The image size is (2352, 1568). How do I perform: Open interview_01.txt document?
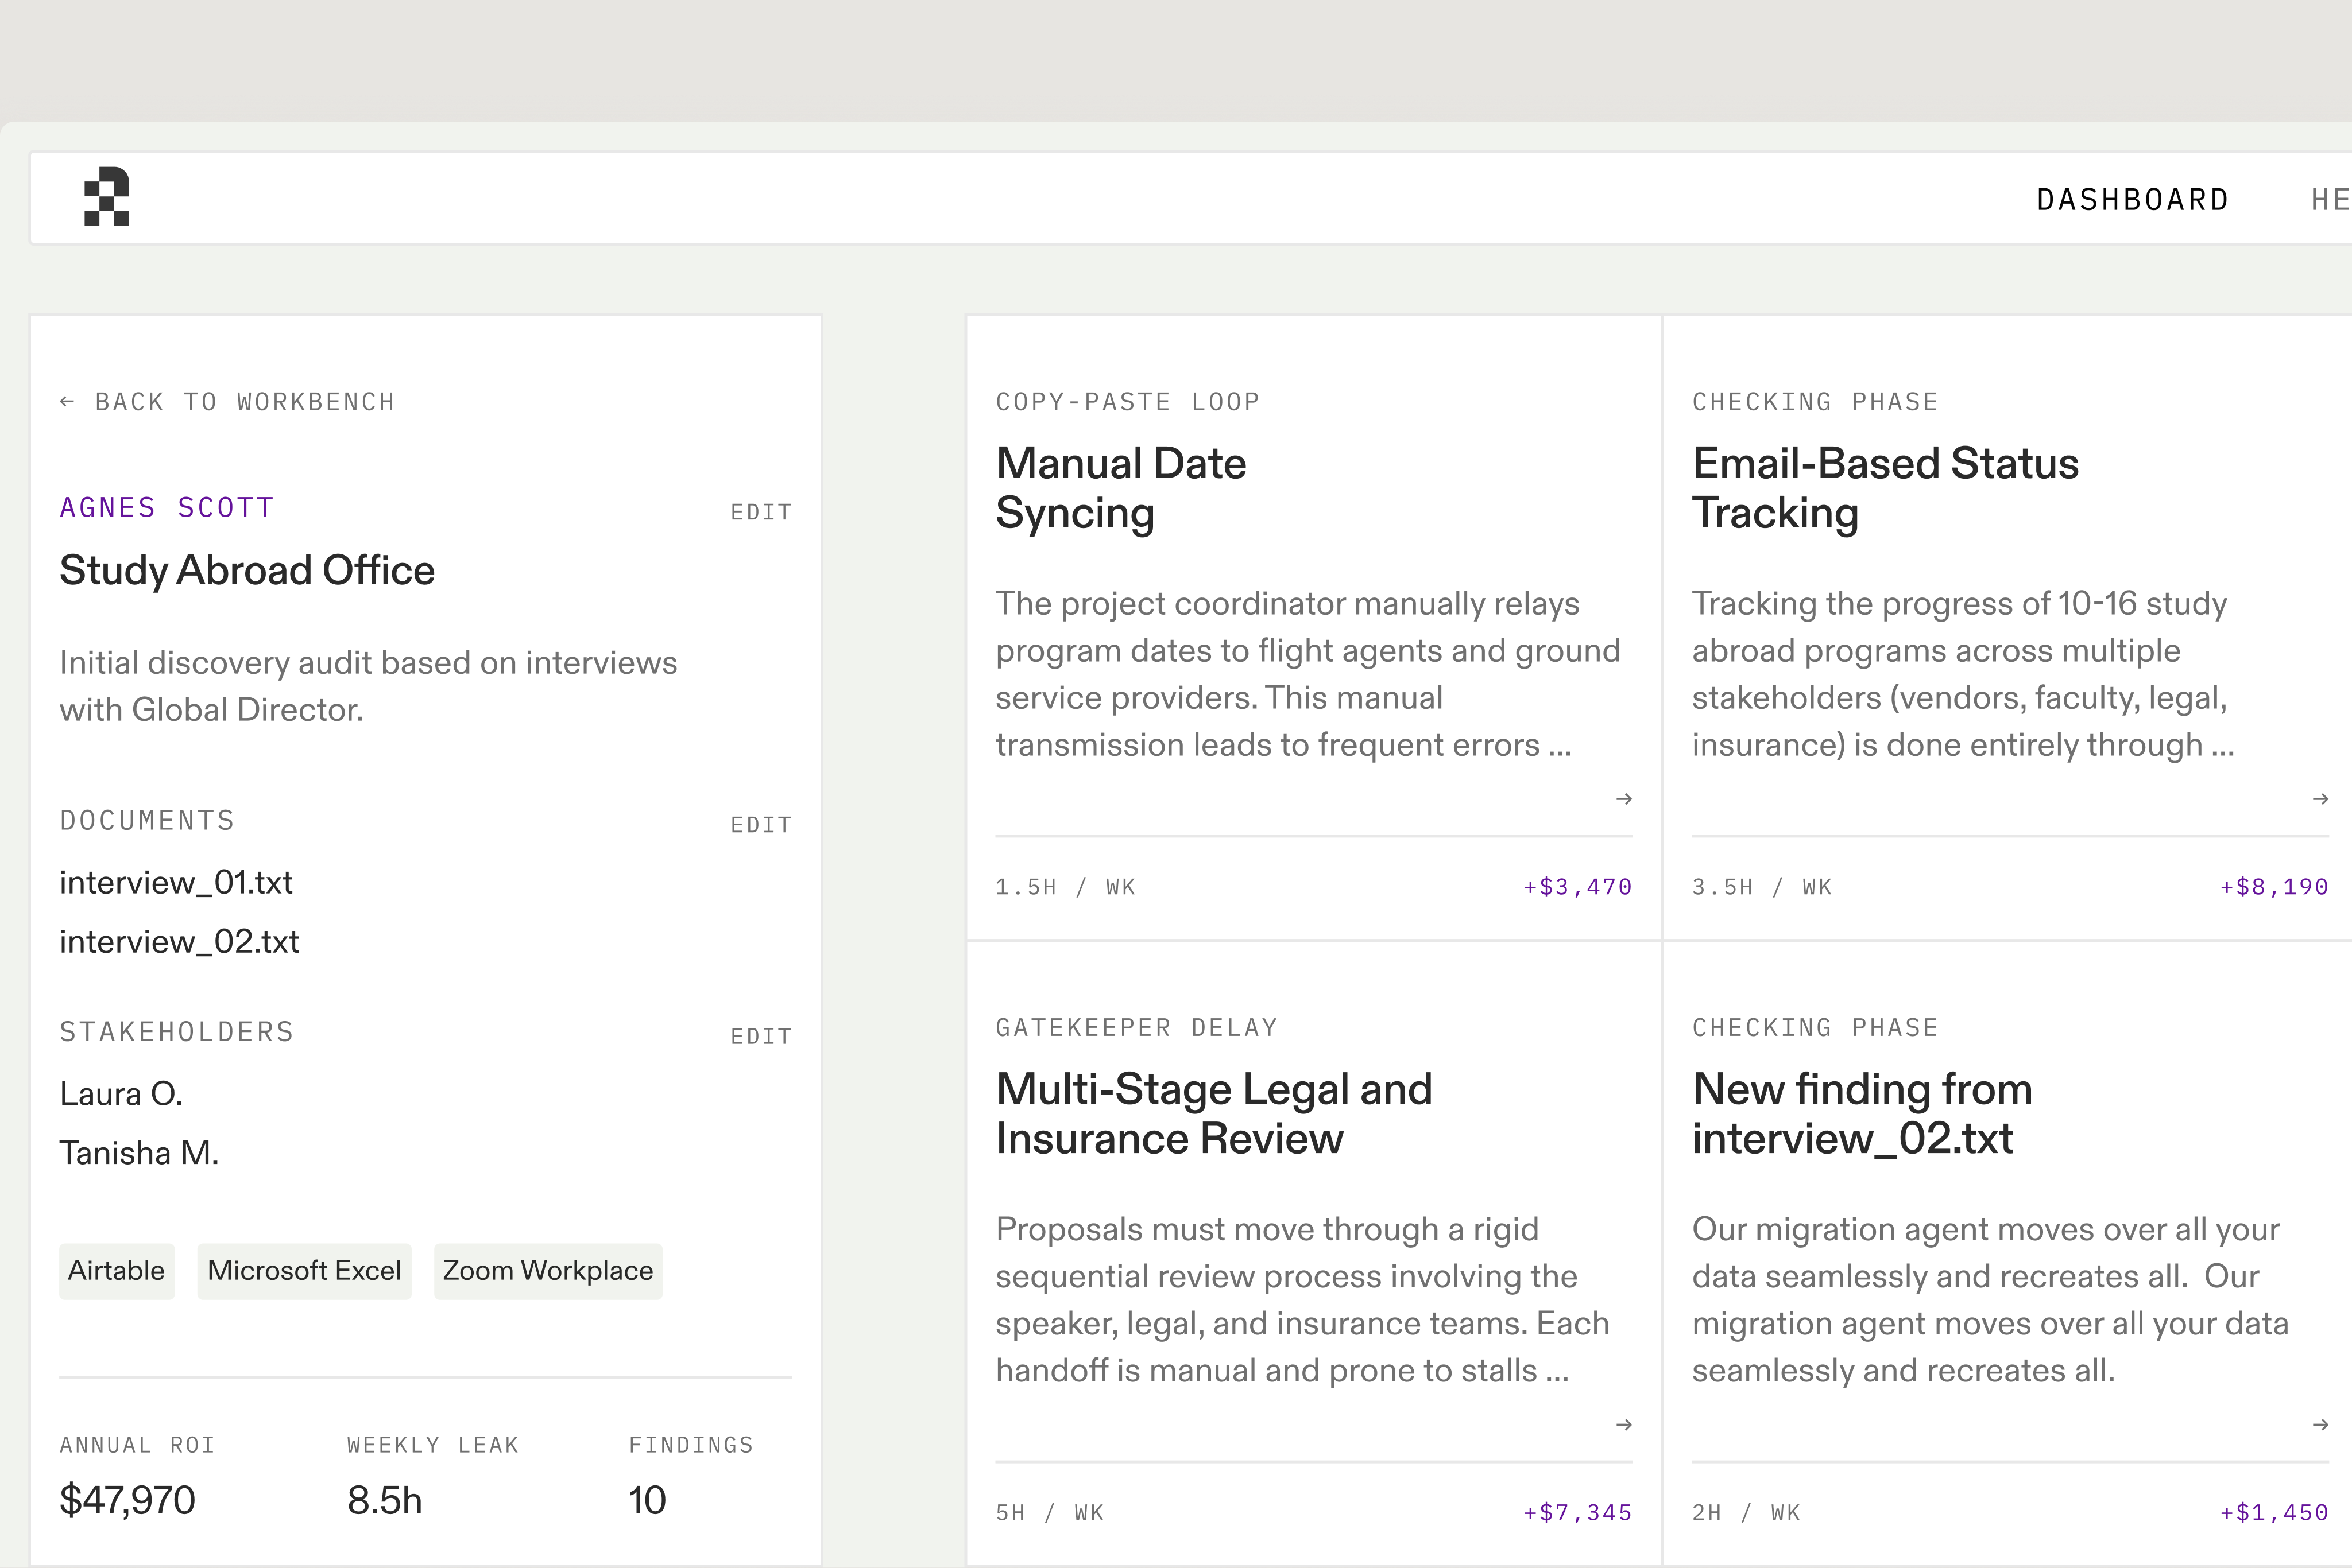(x=176, y=882)
